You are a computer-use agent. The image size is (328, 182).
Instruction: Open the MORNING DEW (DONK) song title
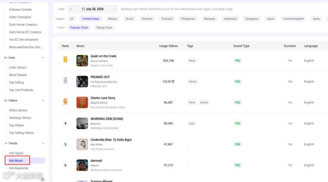click(107, 119)
